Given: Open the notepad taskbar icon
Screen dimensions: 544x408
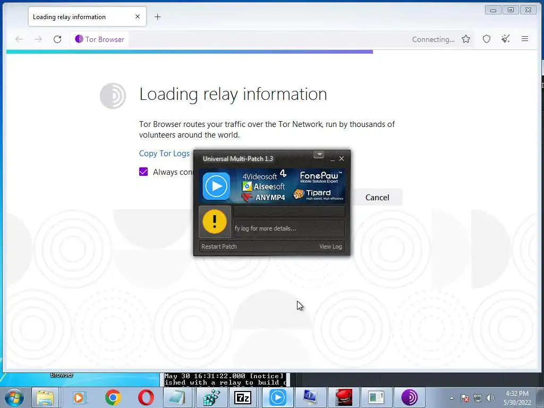Looking at the screenshot, I should (178, 397).
